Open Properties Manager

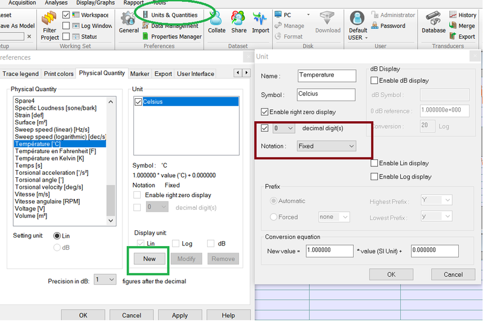(172, 37)
